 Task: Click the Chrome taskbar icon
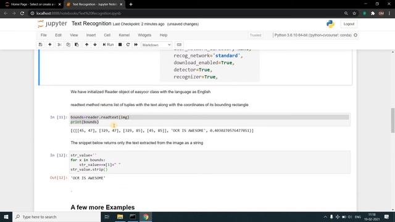click(x=146, y=216)
